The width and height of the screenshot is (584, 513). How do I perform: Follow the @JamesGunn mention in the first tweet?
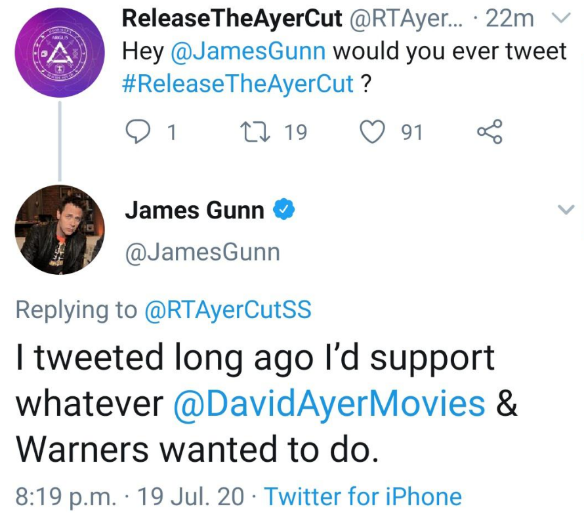tap(248, 51)
